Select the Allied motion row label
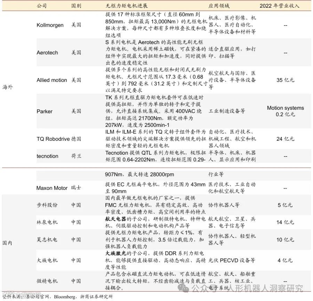Image resolution: width=313 pixels, height=301 pixels. [x=52, y=80]
